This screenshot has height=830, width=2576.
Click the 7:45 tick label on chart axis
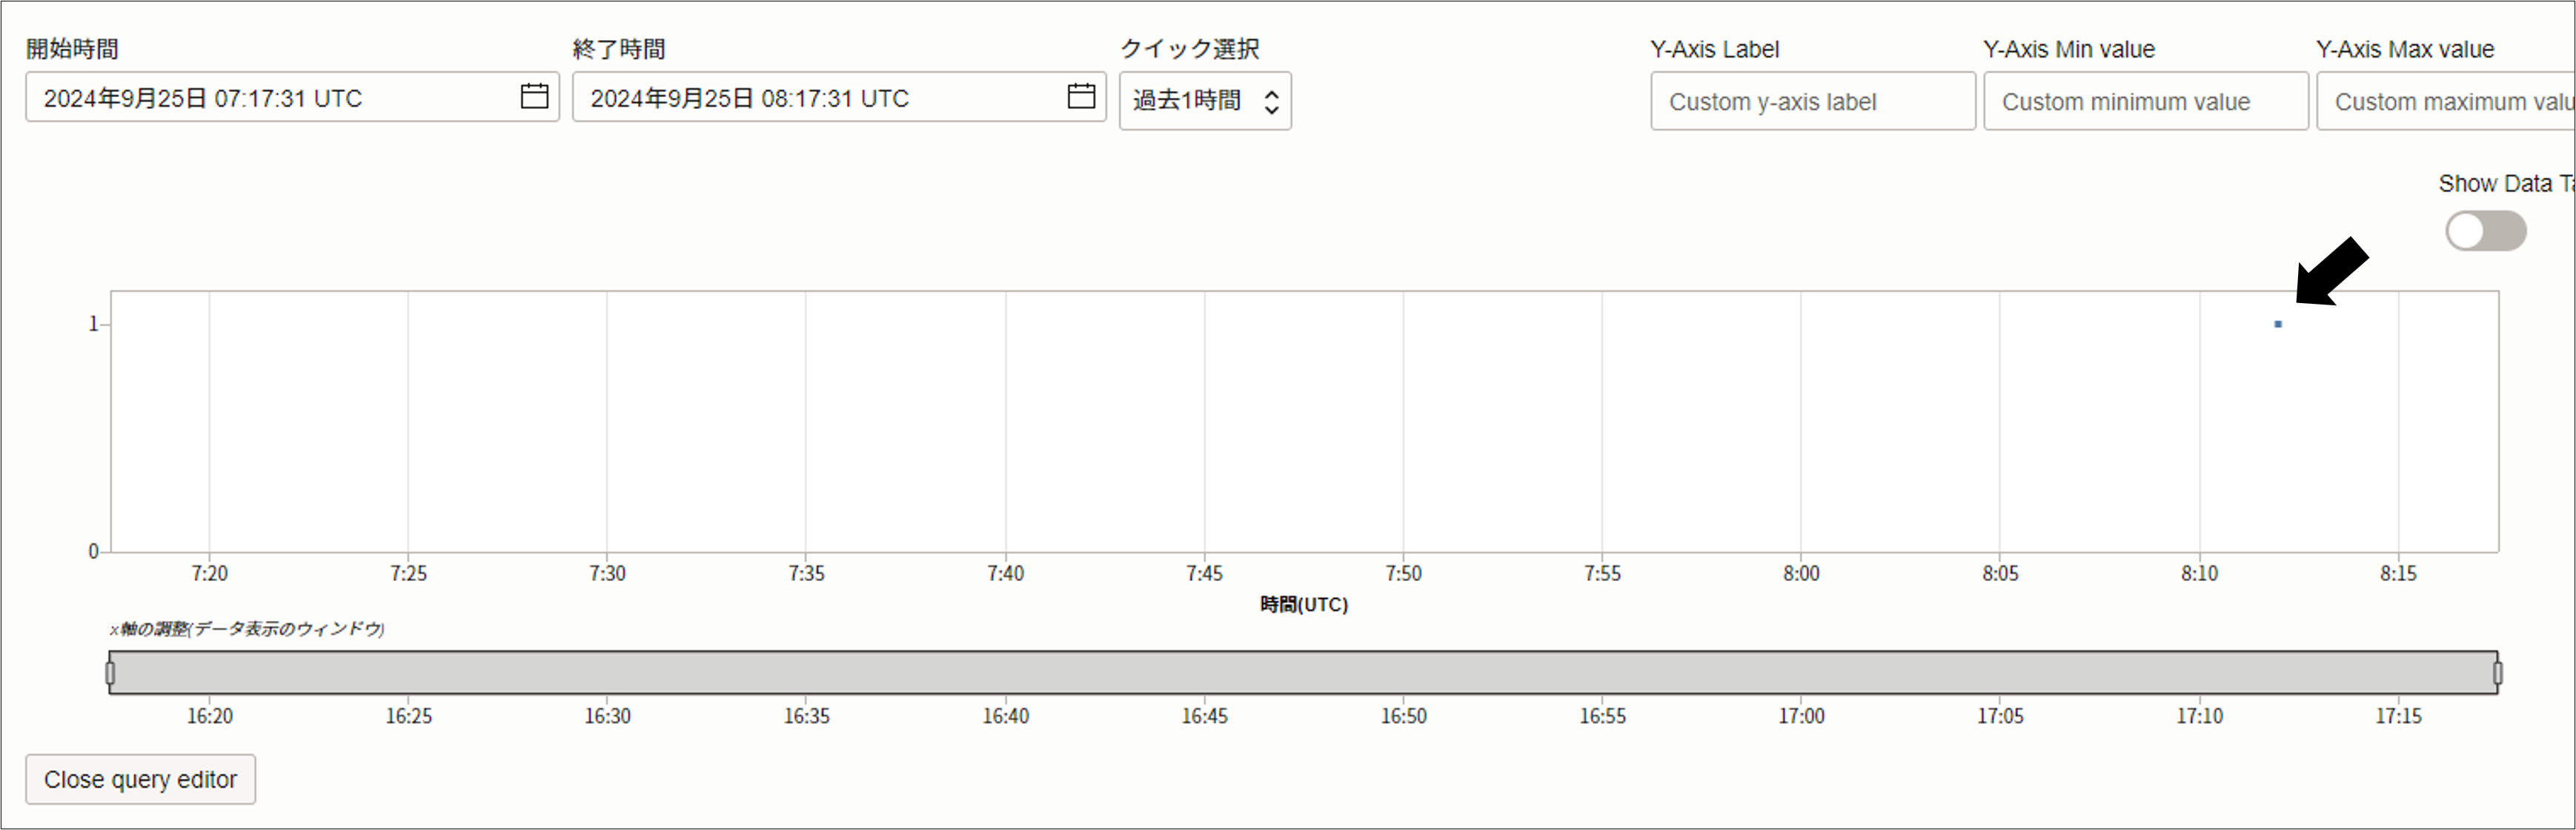pyautogui.click(x=1204, y=574)
